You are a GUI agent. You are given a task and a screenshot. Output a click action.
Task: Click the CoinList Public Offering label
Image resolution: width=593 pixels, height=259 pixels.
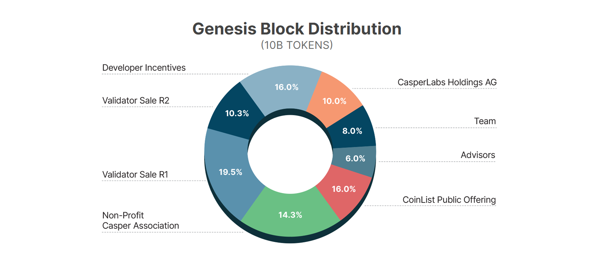(x=449, y=200)
